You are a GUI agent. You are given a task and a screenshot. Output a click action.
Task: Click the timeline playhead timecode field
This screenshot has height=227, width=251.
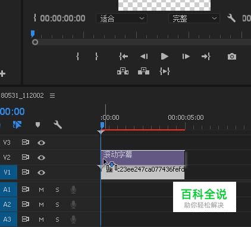12,111
